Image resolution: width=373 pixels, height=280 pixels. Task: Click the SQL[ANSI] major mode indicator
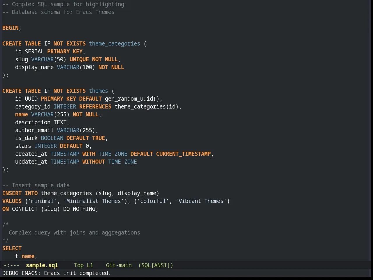(x=156, y=265)
